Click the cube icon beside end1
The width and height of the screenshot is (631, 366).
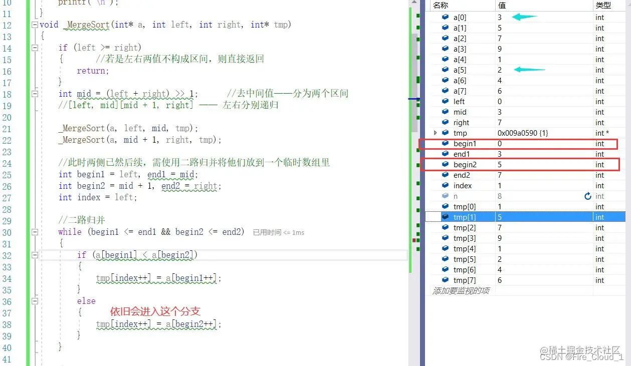(x=445, y=154)
